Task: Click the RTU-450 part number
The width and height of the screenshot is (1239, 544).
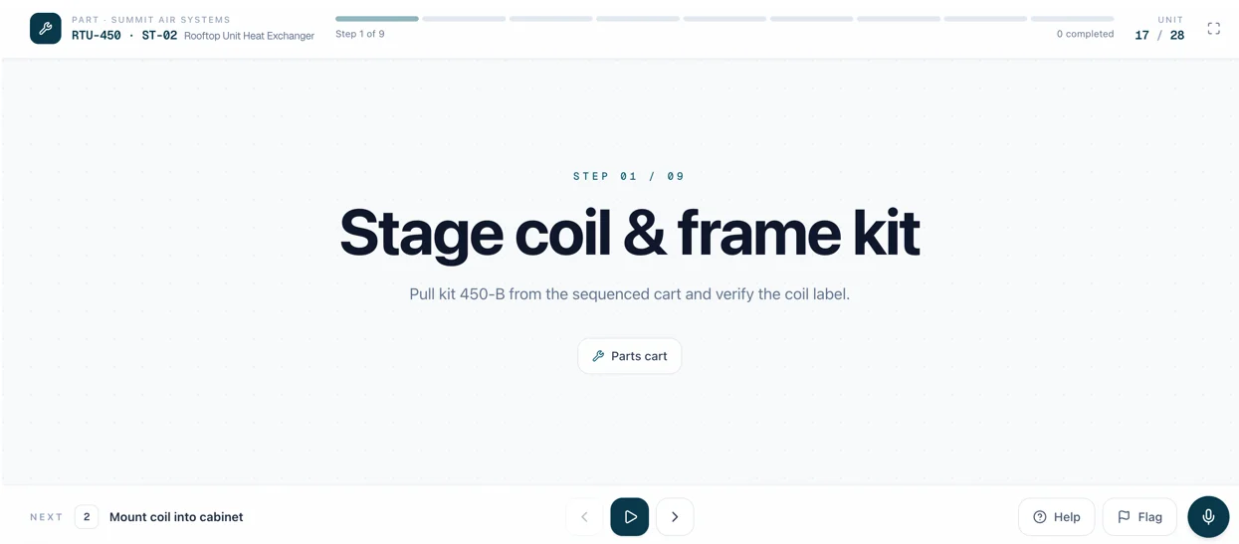Action: point(97,36)
